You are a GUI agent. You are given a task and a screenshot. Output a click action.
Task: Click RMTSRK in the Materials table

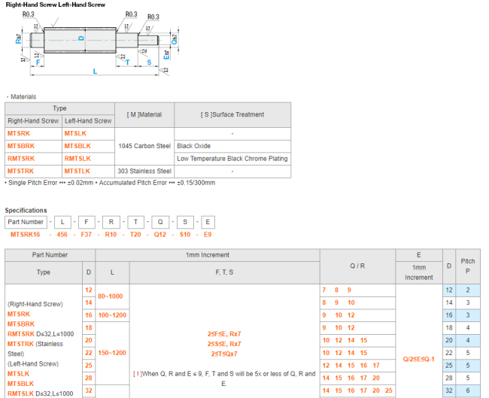[21, 159]
